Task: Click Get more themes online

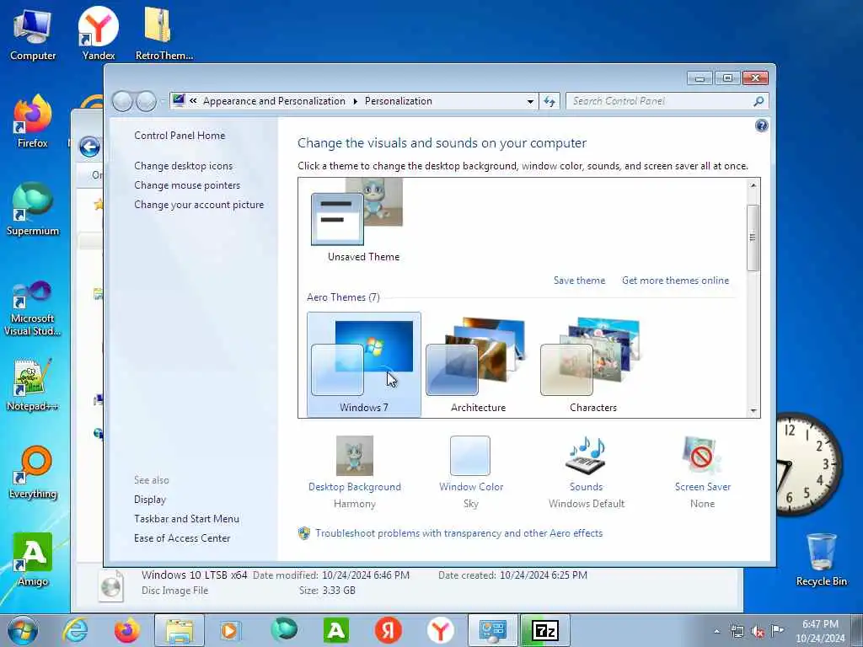Action: [x=675, y=280]
